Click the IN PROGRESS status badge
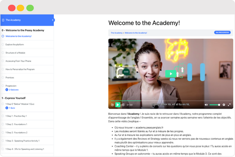The width and height of the screenshot is (235, 157). coord(222,33)
